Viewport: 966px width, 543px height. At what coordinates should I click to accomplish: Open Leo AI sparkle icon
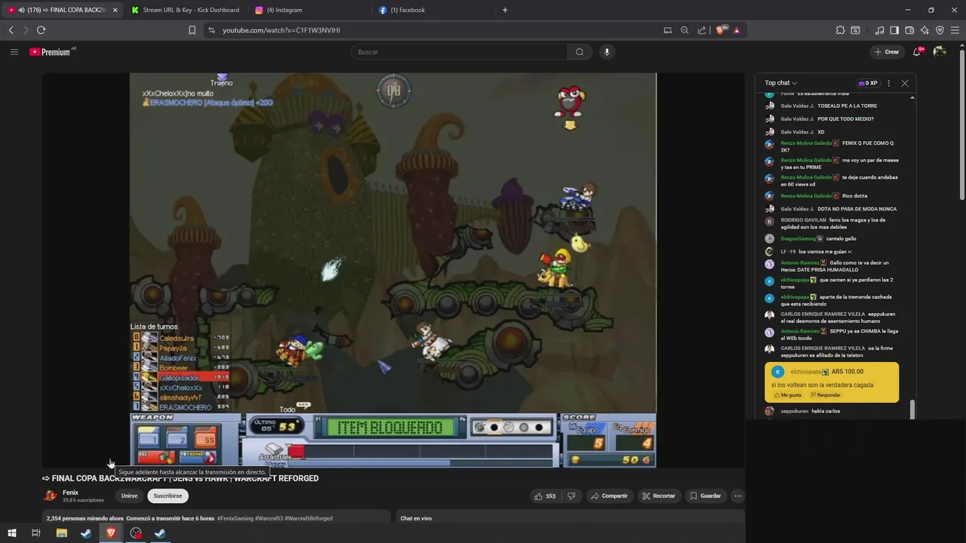pos(924,30)
